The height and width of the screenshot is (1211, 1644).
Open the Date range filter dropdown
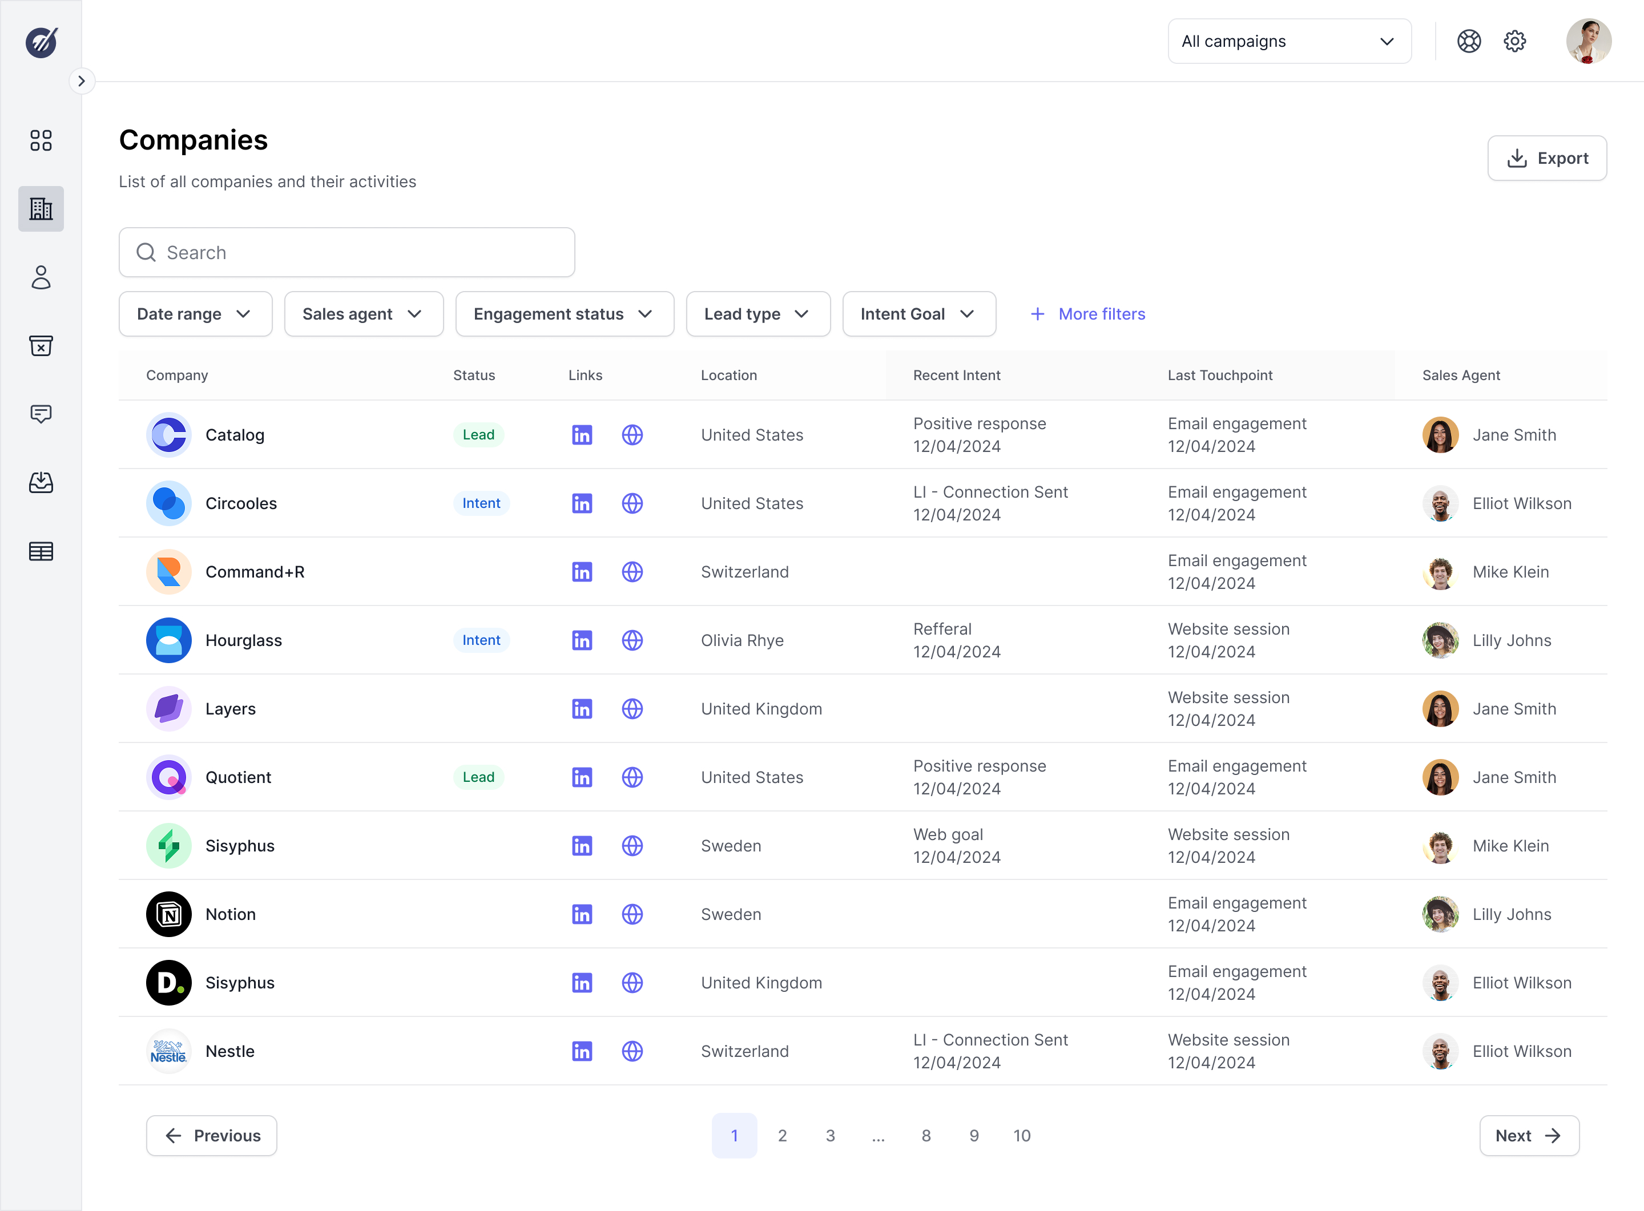click(x=195, y=314)
